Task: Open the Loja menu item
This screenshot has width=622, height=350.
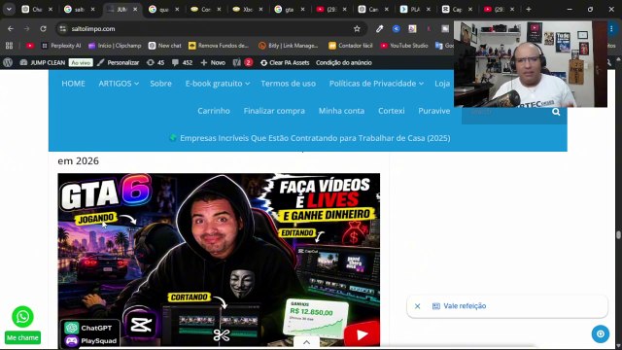Action: tap(442, 84)
